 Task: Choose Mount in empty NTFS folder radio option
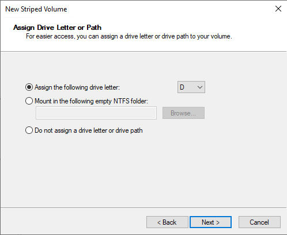(x=29, y=101)
